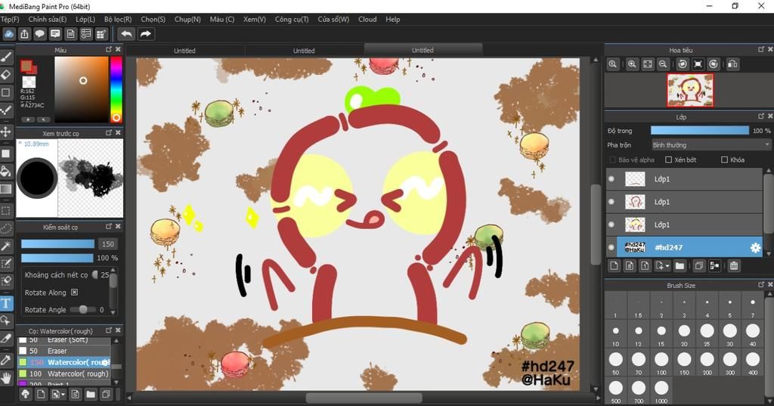Click the Navigator canvas thumbnail
The width and height of the screenshot is (774, 406).
click(x=690, y=90)
